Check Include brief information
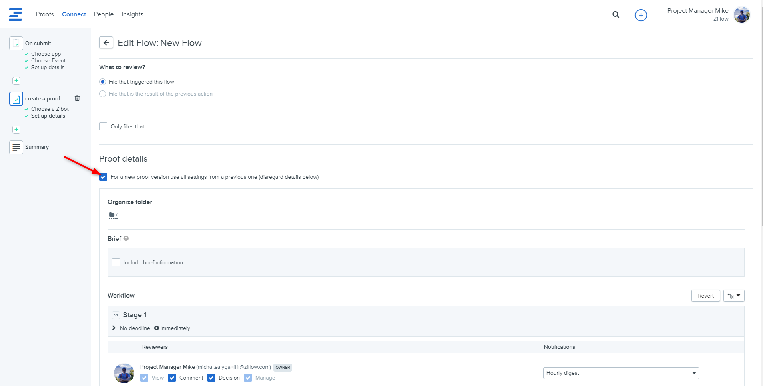 point(116,263)
